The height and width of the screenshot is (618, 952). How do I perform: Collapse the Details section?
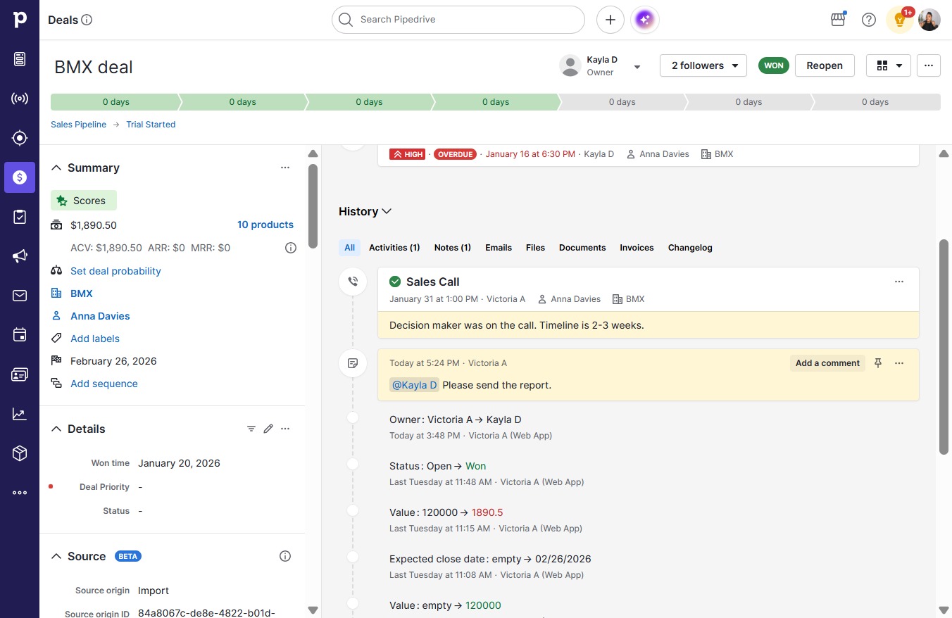coord(56,429)
